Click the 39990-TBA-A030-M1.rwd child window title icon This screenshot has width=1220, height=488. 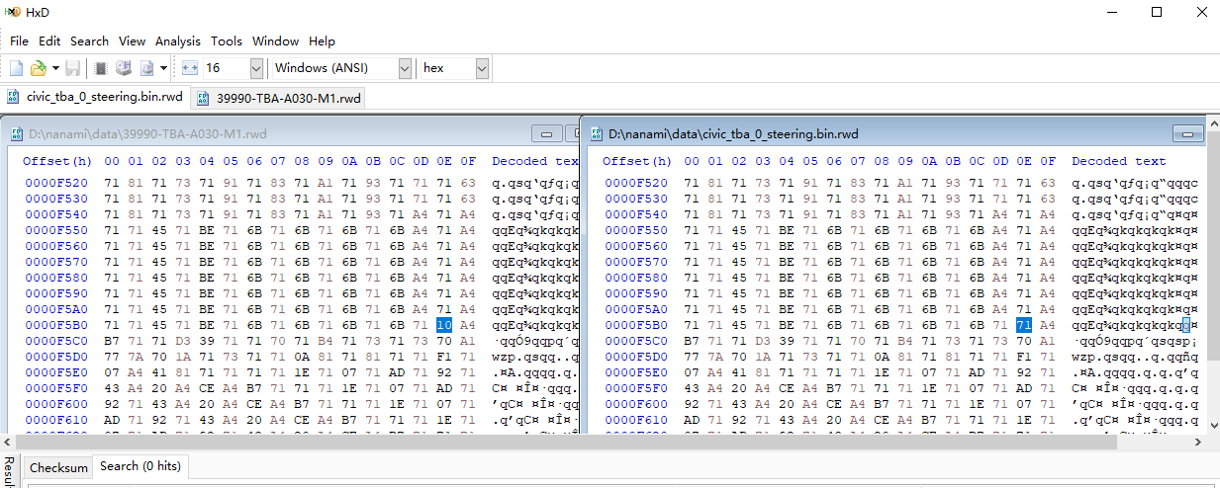[x=17, y=133]
